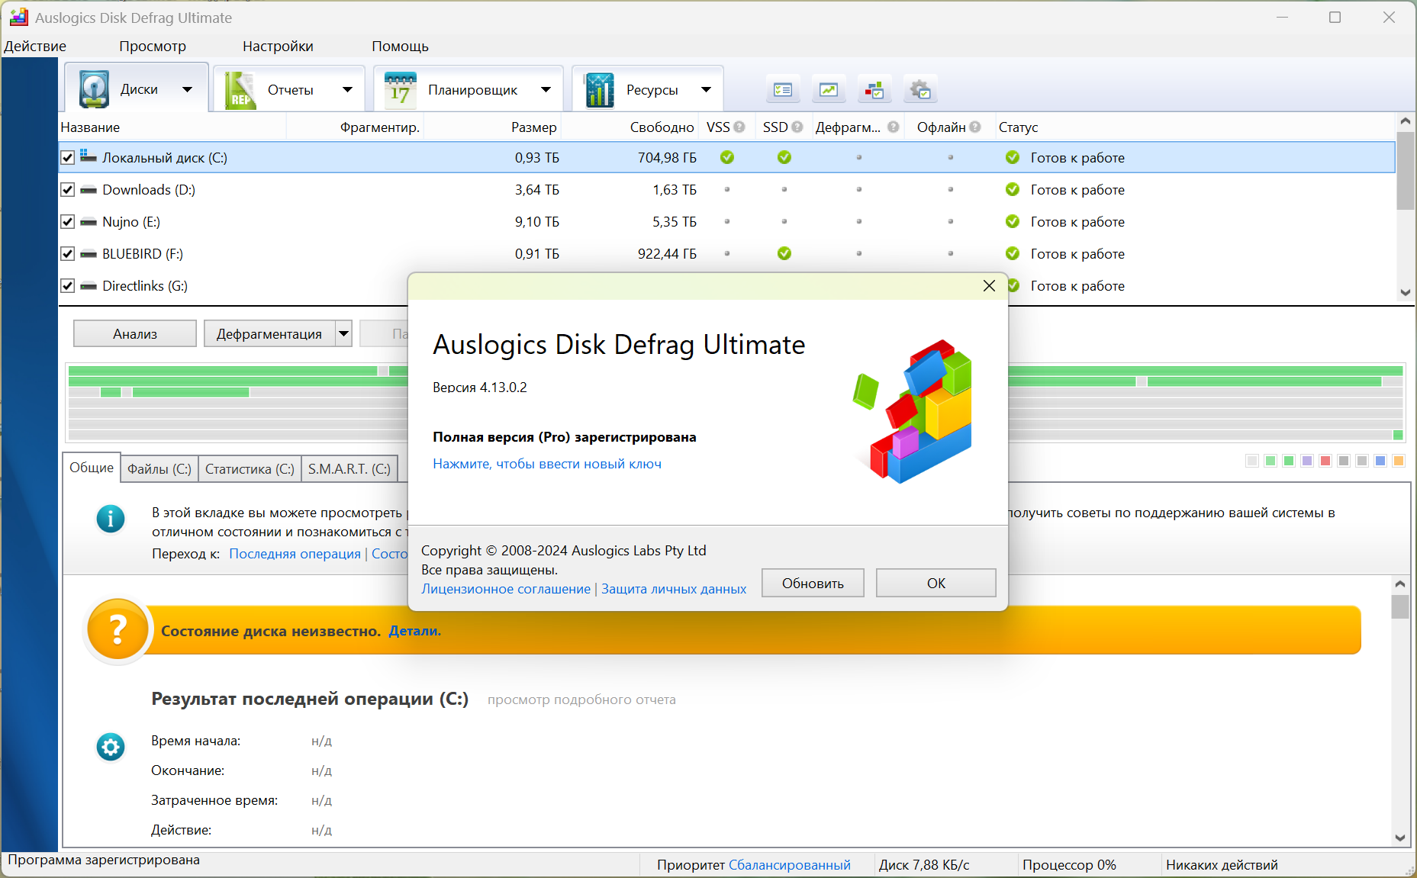Screen dimensions: 1417x878
Task: Uncheck the Downloads (D:) checkbox
Action: (68, 190)
